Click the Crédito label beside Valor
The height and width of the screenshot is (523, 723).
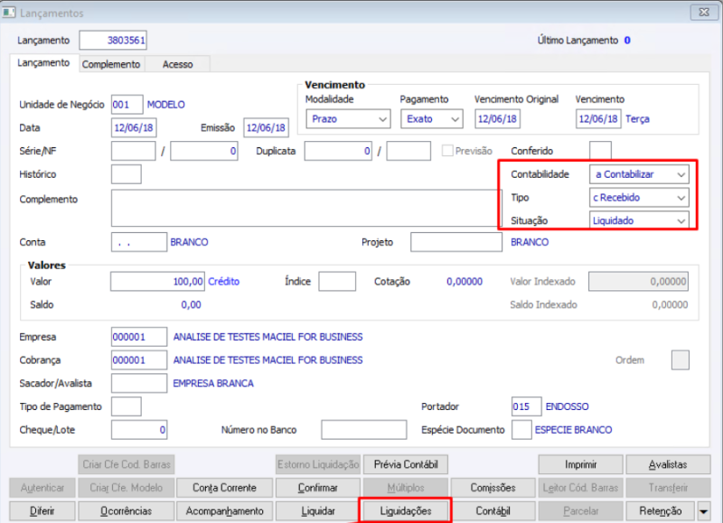coord(223,282)
